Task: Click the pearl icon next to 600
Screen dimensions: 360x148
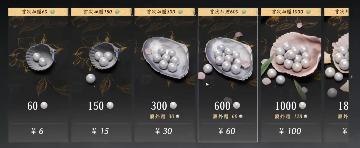Action: click(237, 105)
